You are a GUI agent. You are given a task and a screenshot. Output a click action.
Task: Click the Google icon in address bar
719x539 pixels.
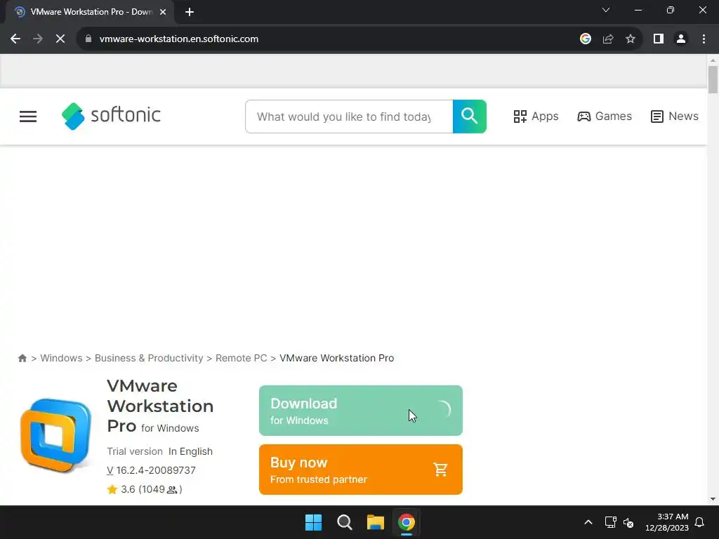click(585, 39)
